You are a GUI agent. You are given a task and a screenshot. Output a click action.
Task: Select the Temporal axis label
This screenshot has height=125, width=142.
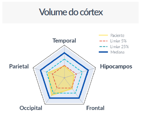[64, 41]
